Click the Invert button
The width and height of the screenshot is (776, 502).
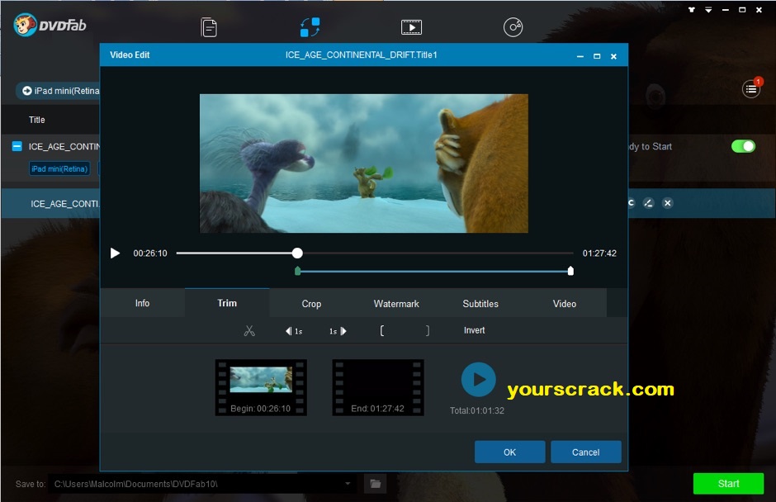point(474,330)
